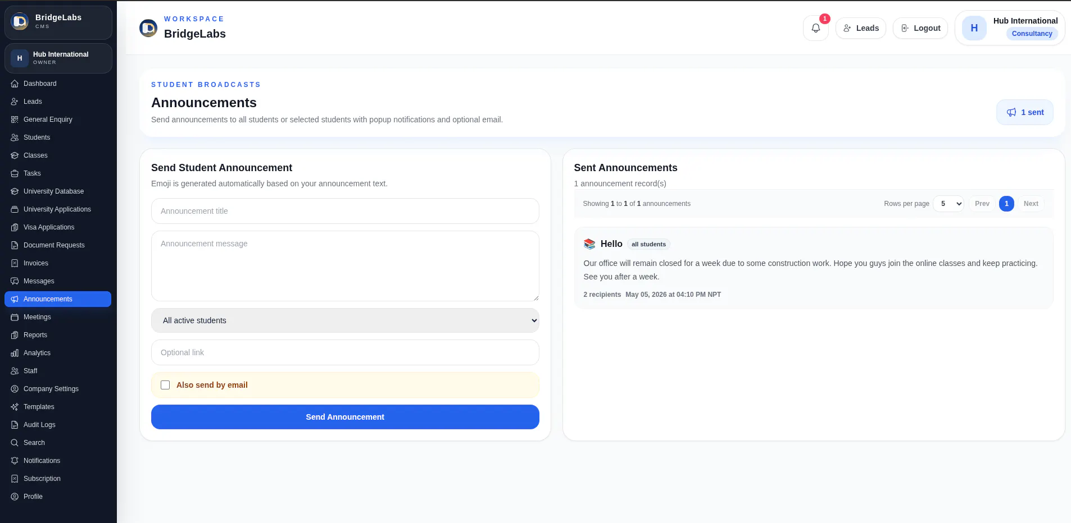
Task: Click the Document Requests icon
Action: tap(15, 245)
